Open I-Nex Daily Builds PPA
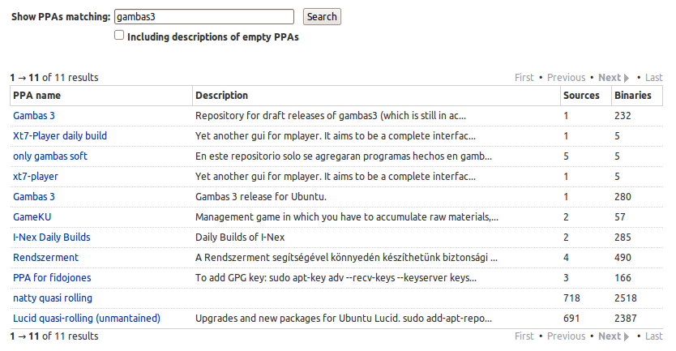 52,237
